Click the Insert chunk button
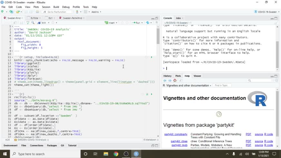 pyautogui.click(x=110, y=23)
